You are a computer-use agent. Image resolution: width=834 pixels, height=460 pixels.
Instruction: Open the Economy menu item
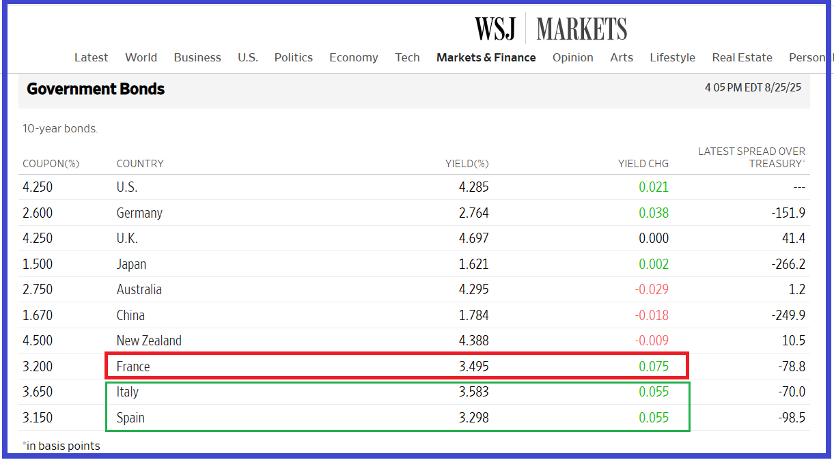click(x=353, y=57)
